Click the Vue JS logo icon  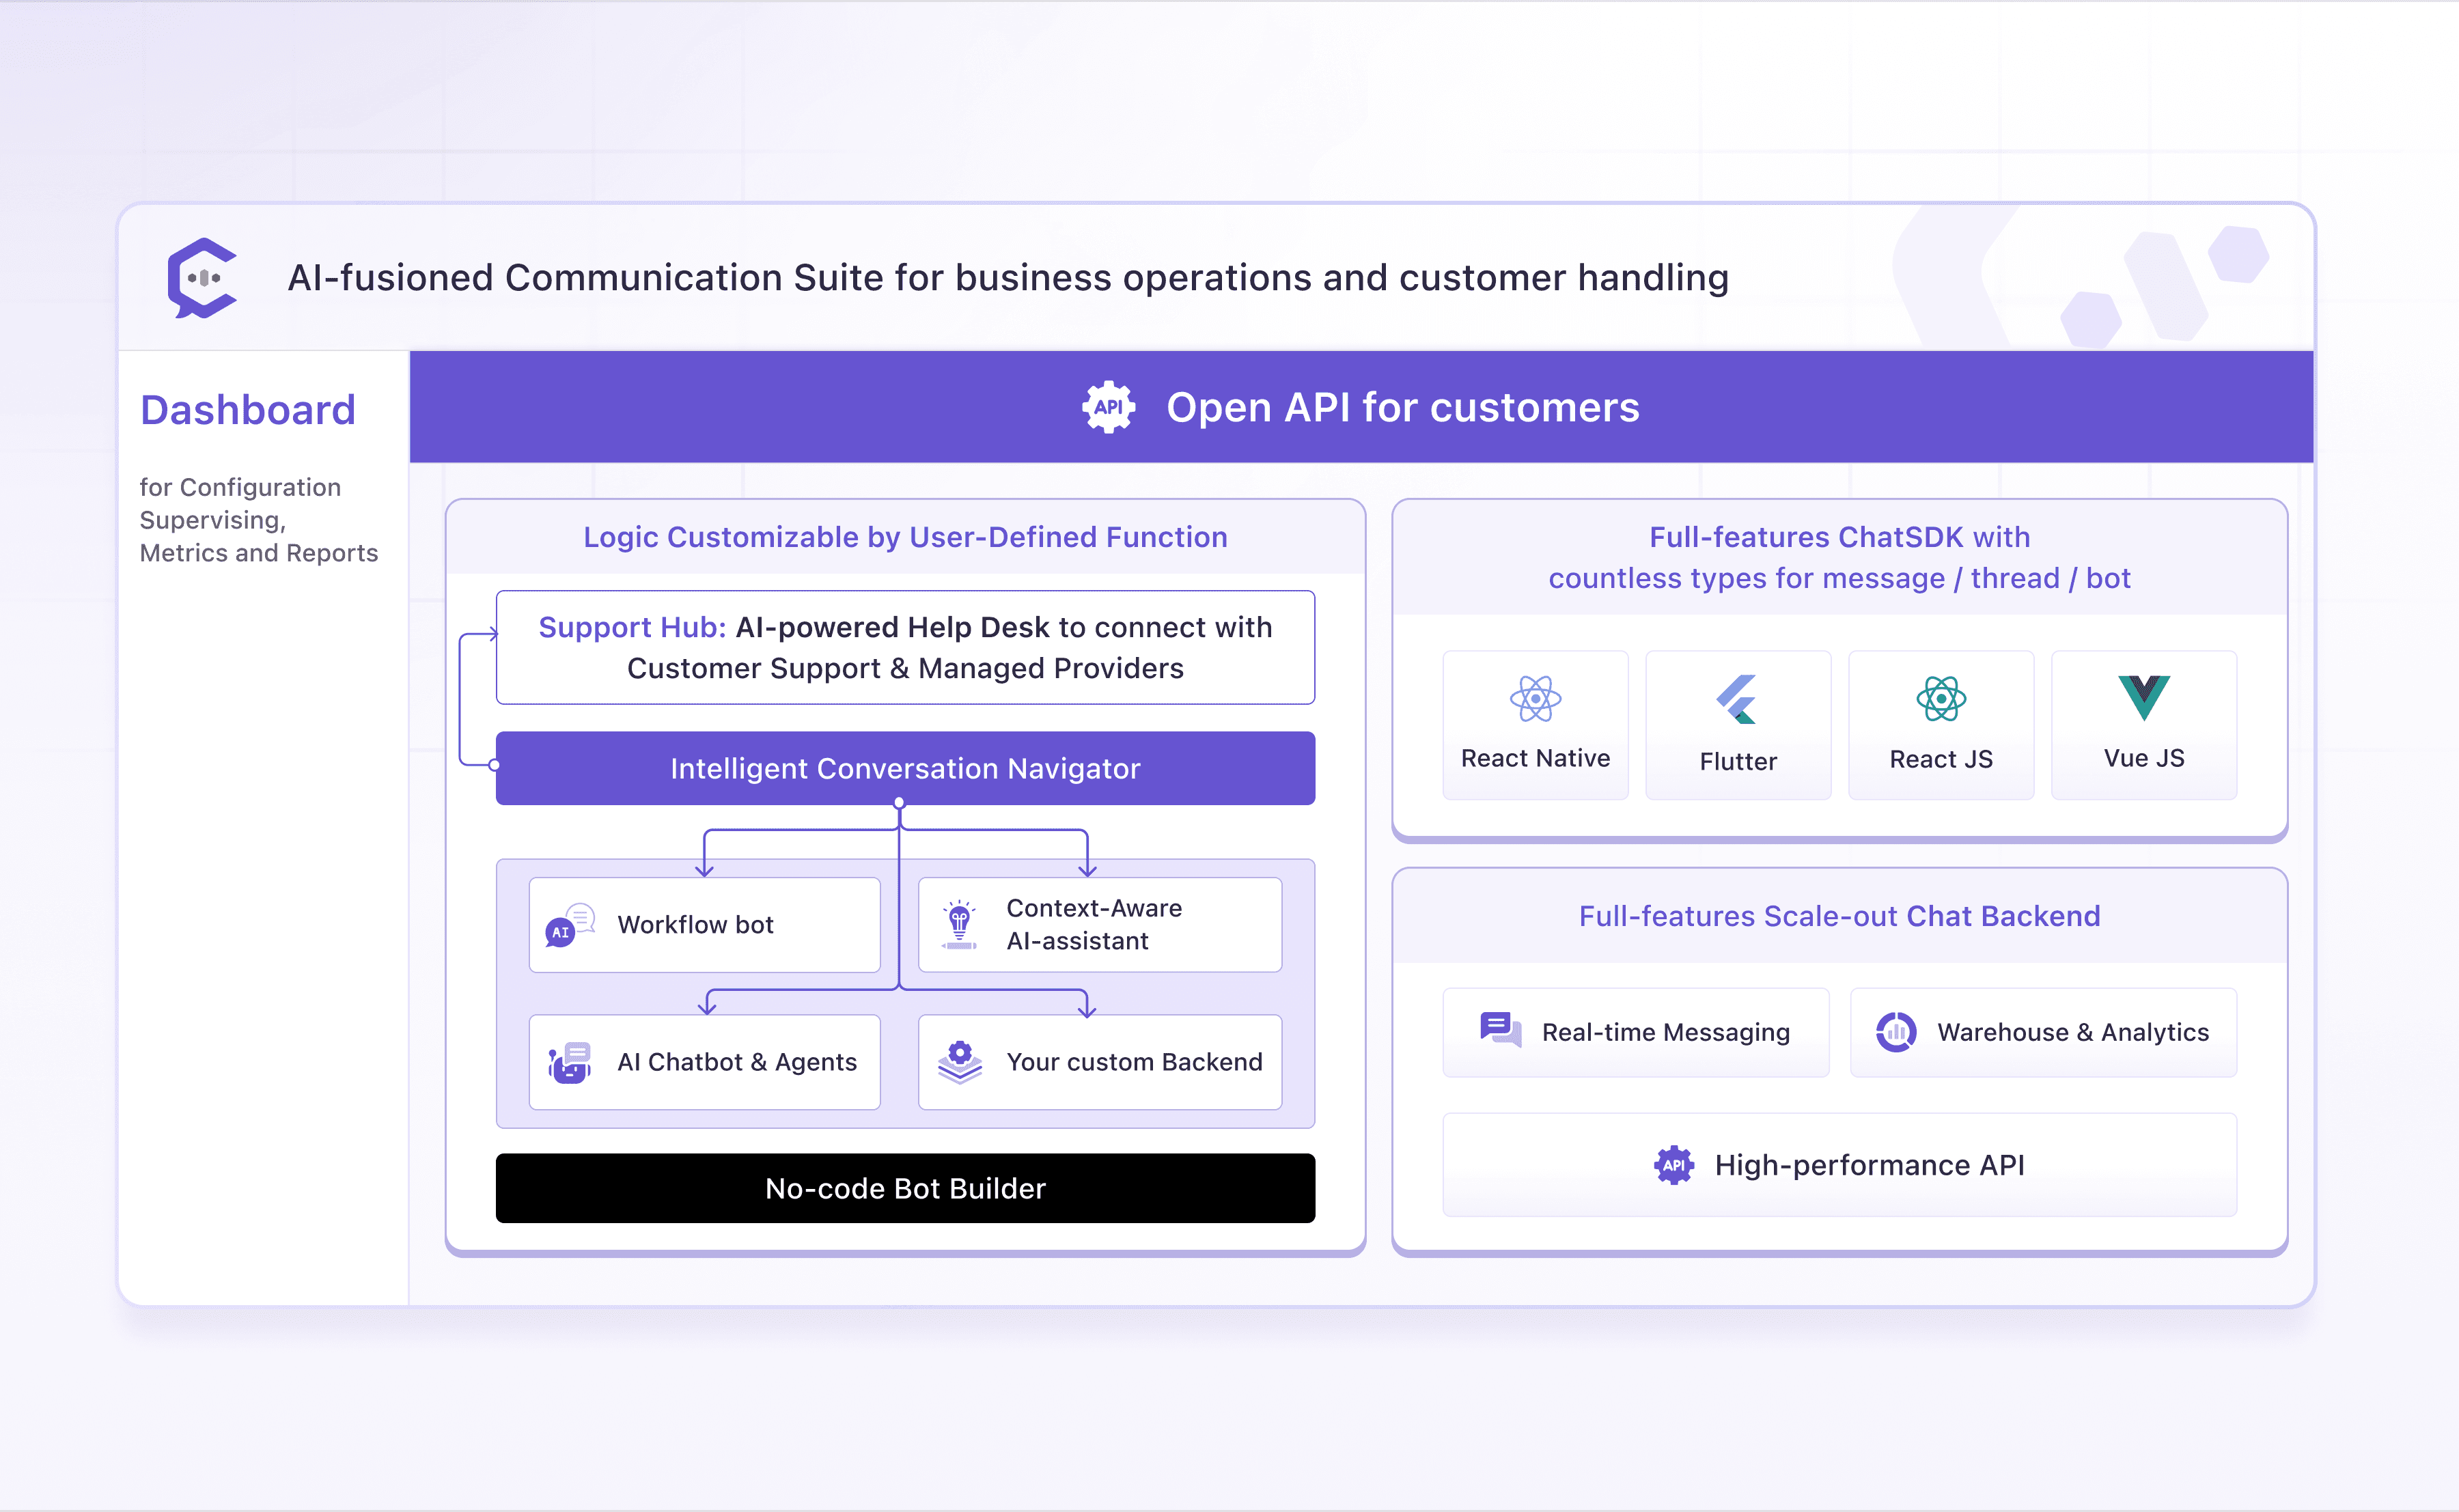[2143, 697]
